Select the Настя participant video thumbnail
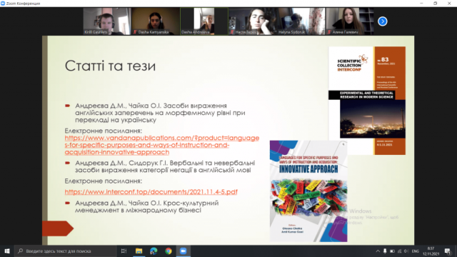 253,21
